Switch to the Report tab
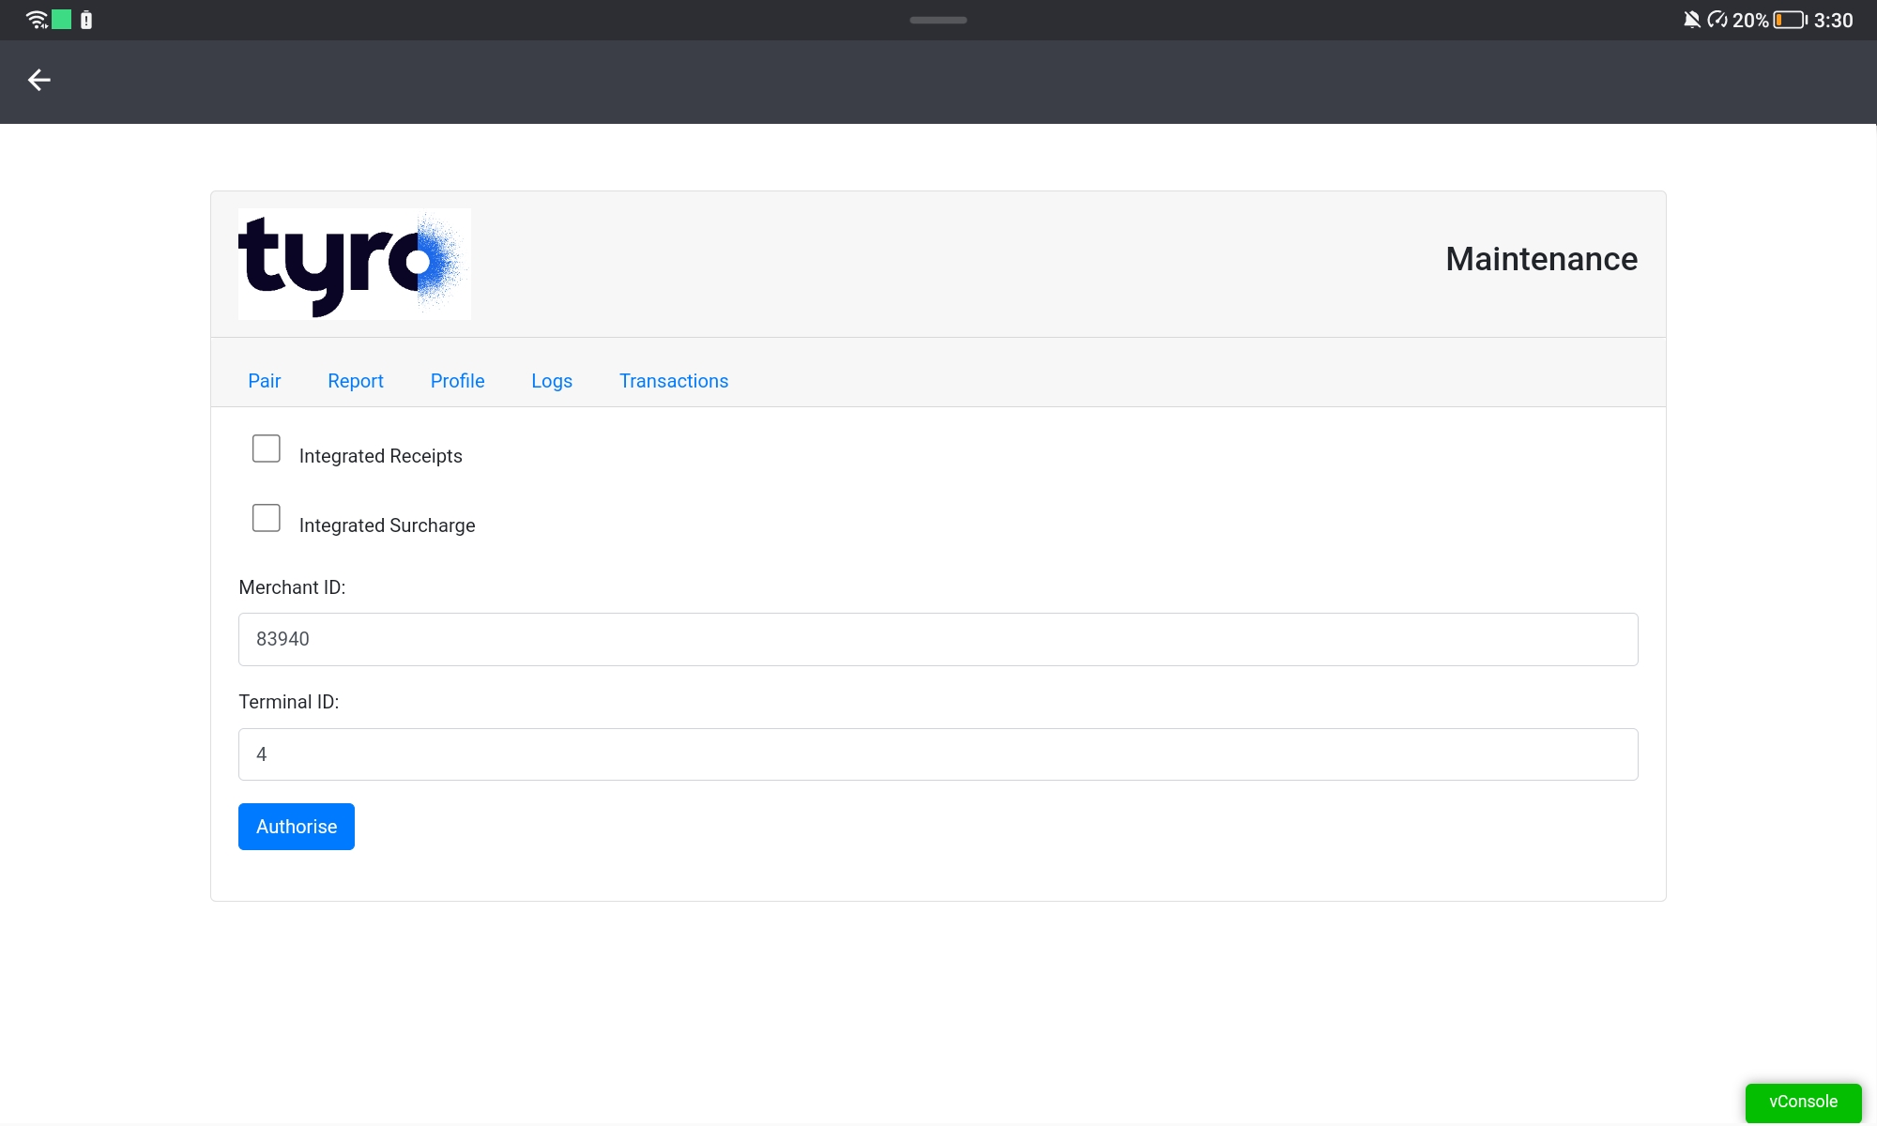This screenshot has width=1877, height=1126. coord(355,381)
